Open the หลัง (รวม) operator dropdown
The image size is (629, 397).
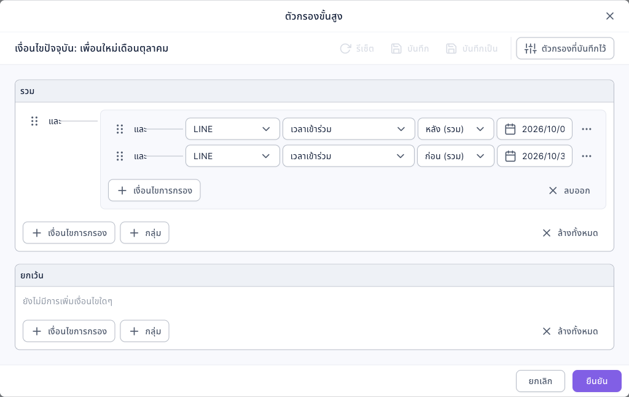456,129
